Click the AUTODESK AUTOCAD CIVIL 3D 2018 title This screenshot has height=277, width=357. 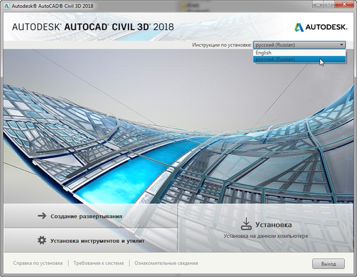tap(93, 27)
